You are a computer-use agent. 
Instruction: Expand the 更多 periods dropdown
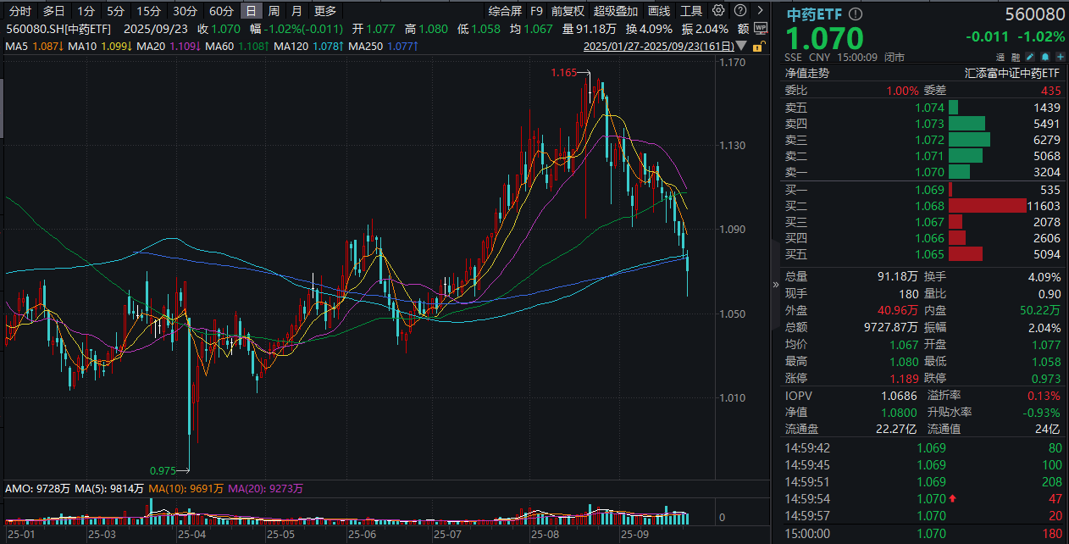pos(324,11)
